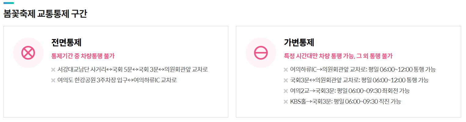Click the KBS홀→국회3문 직진 가능 line
The height and width of the screenshot is (122, 466).
[x=345, y=102]
